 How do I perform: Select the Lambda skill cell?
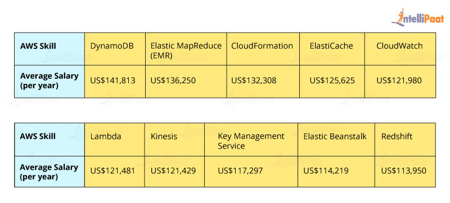click(x=115, y=139)
